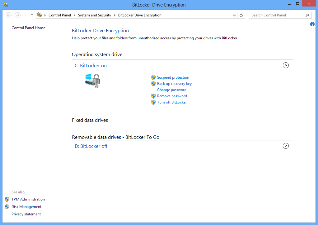Open Help with the blue question mark
This screenshot has height=225, width=318.
pos(312,24)
